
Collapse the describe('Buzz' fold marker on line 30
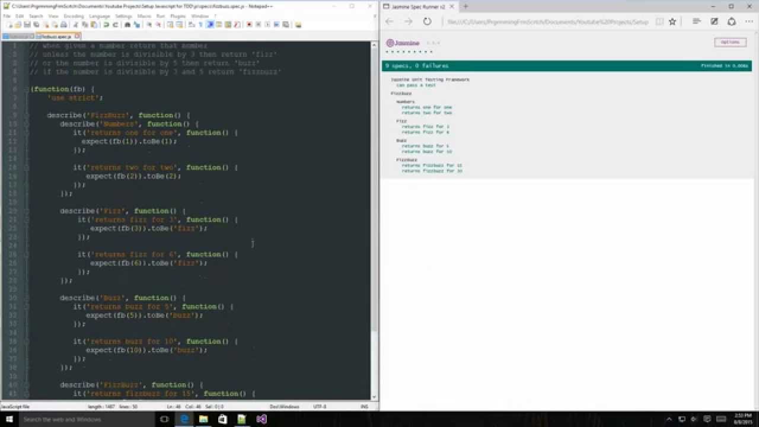[x=27, y=298]
